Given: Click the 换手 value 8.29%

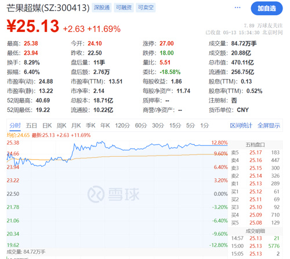Looking at the screenshot, I should pyautogui.click(x=32, y=63).
